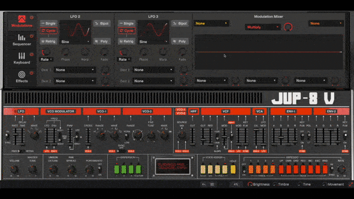354x199 pixels.
Task: Open LFO 3 Sine waveform dropdown
Action: tap(153, 42)
